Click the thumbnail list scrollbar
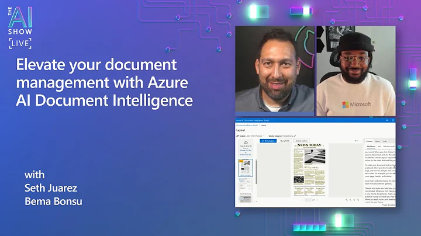The image size is (421, 236). [256, 172]
